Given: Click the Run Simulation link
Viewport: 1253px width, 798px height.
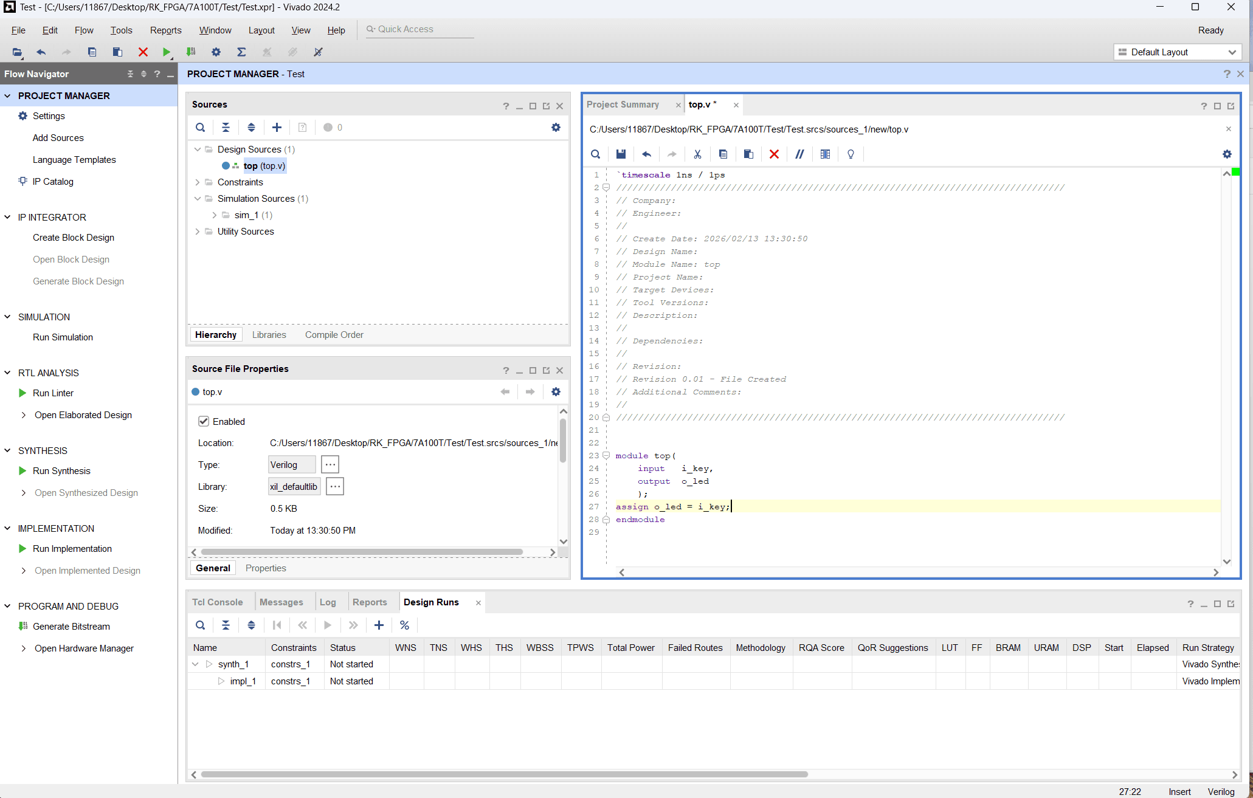Looking at the screenshot, I should point(63,337).
